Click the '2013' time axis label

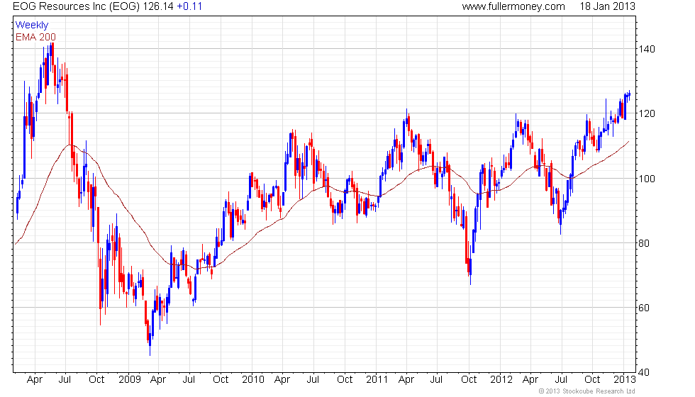[625, 379]
